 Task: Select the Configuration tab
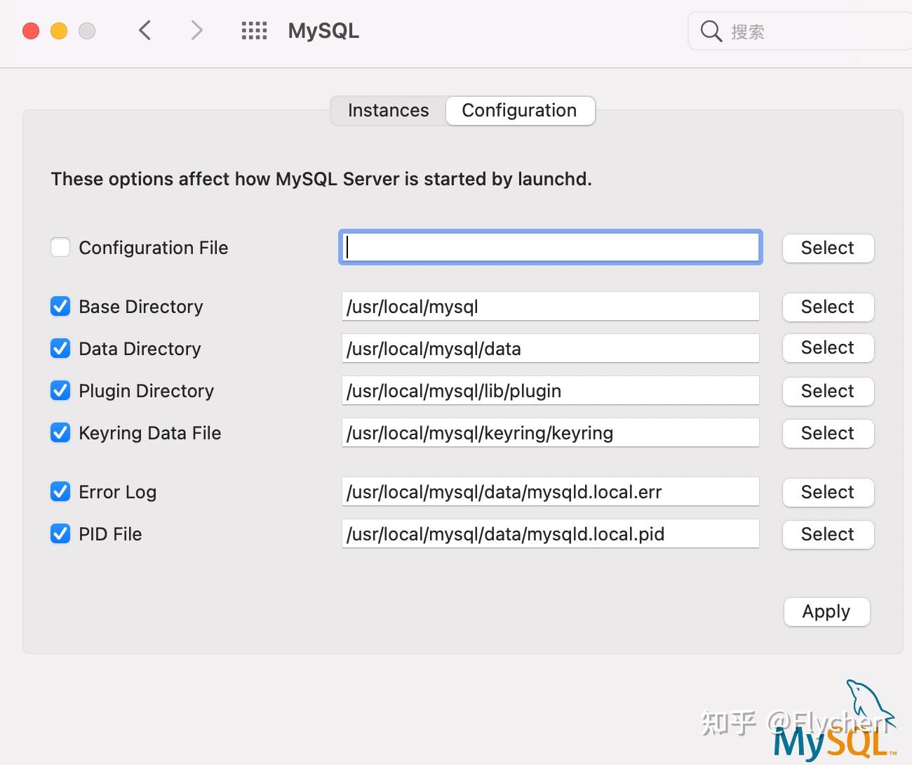click(x=519, y=110)
